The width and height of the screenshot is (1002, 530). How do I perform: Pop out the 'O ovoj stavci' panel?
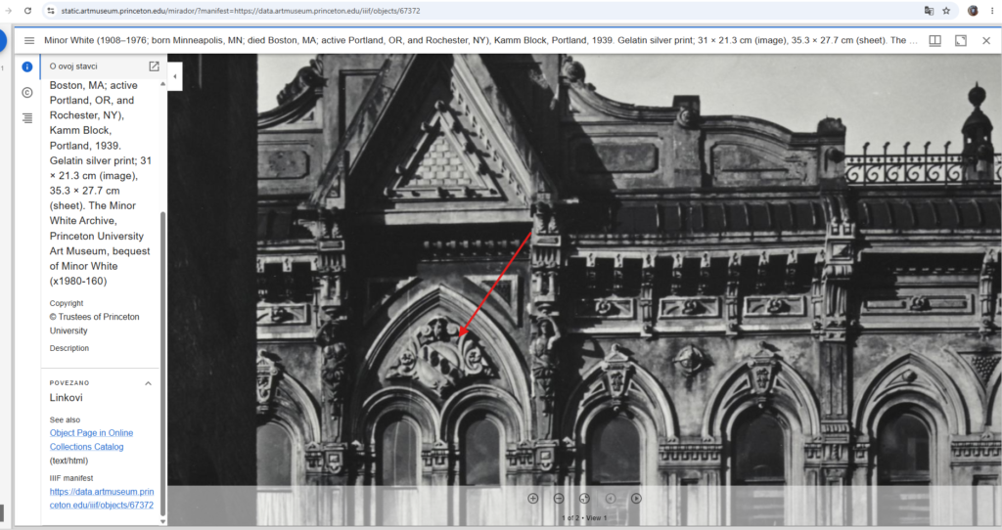pyautogui.click(x=154, y=66)
